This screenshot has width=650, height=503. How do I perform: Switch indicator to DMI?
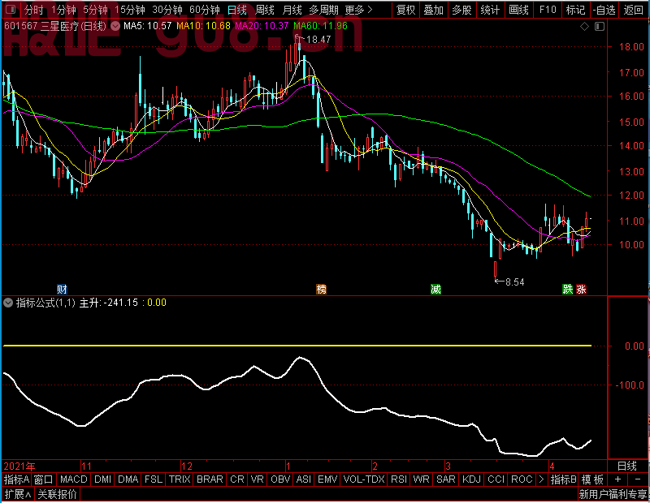103,479
